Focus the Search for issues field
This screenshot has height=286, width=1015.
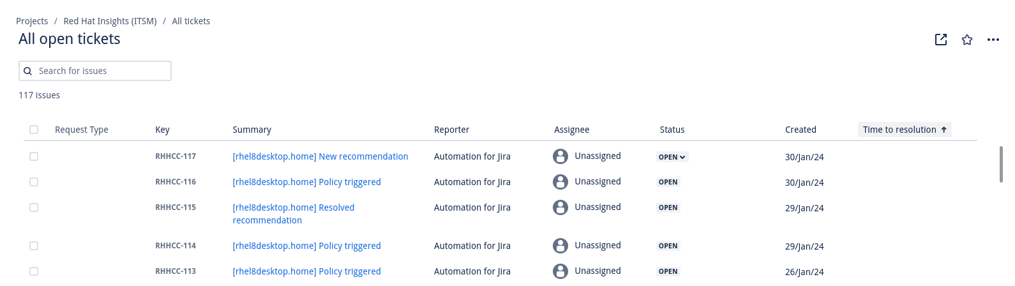pos(102,71)
